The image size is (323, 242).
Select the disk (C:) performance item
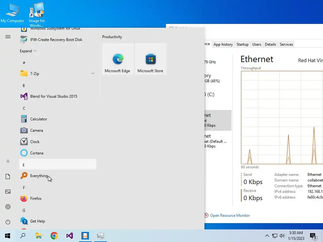tap(218, 95)
